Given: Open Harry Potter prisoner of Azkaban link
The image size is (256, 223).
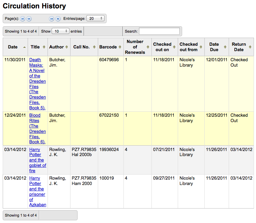Looking at the screenshot, I should [x=37, y=191].
